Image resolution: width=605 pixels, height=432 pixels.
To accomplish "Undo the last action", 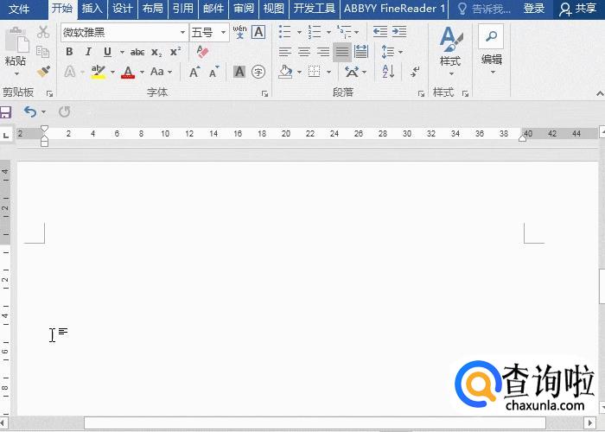I will [x=30, y=111].
